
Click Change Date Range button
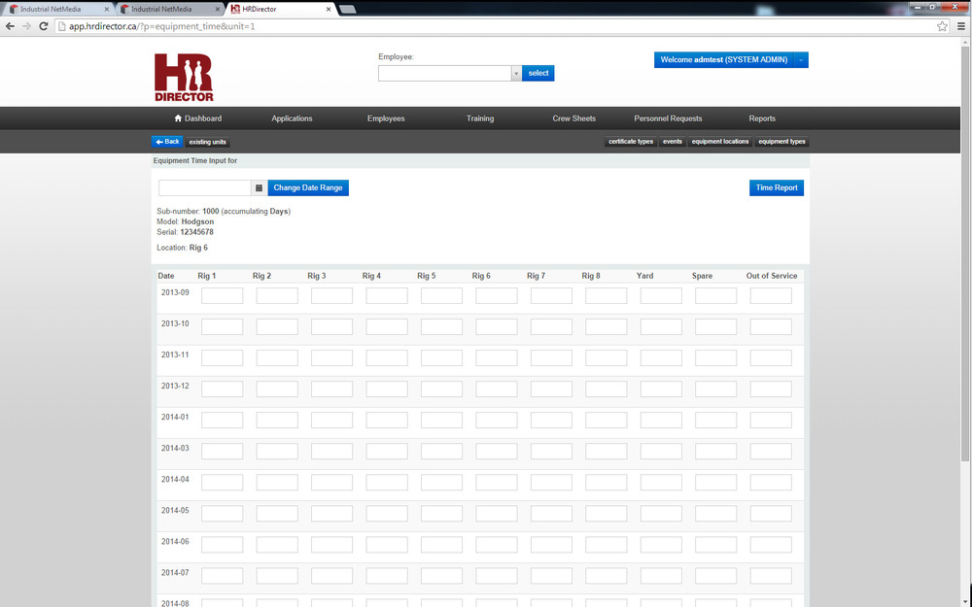pyautogui.click(x=308, y=187)
